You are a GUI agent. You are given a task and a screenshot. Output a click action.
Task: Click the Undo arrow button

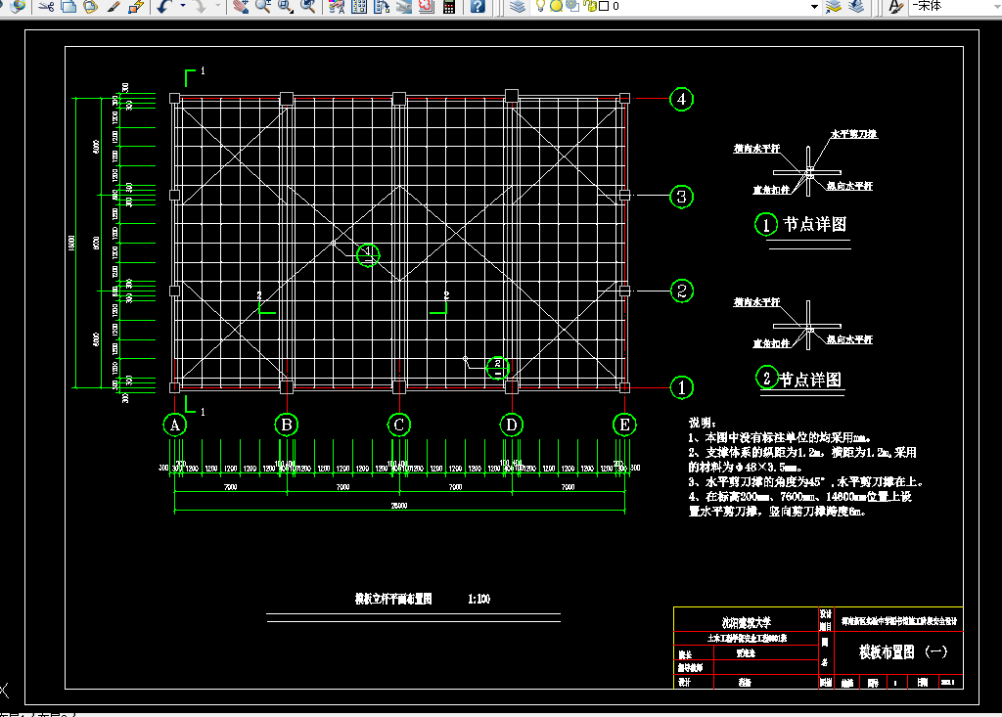162,6
